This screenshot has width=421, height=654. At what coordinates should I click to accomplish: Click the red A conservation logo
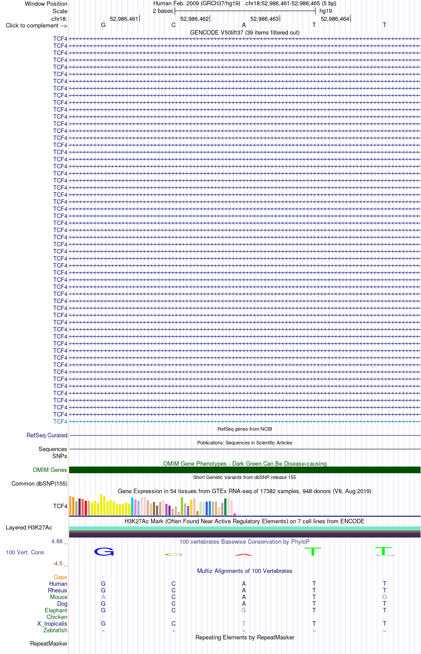pos(244,554)
